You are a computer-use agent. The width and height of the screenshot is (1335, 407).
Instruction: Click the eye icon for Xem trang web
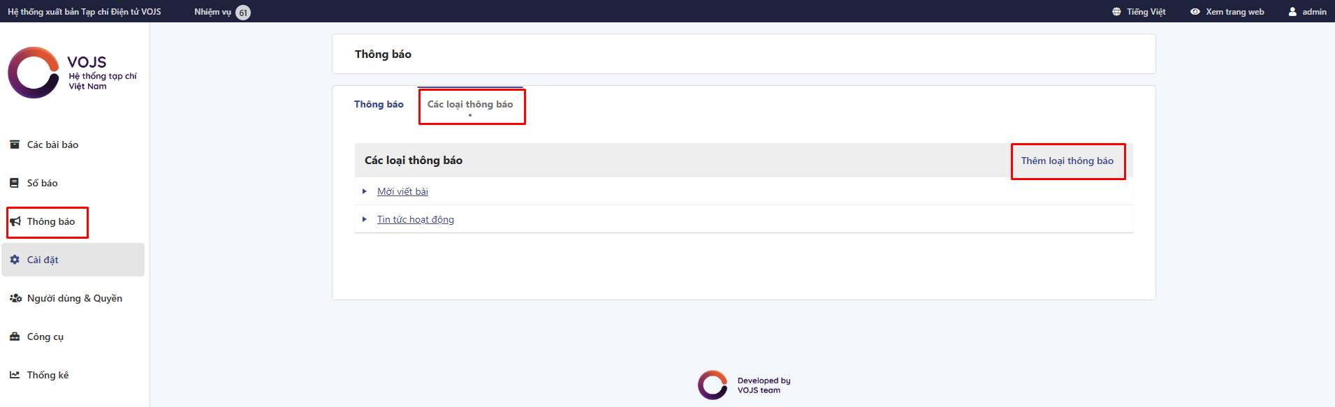(1195, 12)
